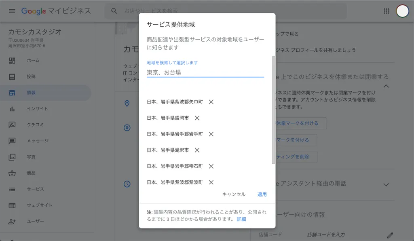
Task: Click the ウェブサイト website icon
Action: click(12, 205)
